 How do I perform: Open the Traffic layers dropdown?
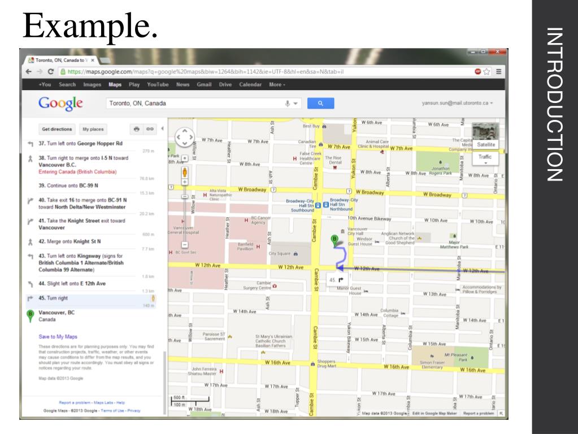point(485,158)
